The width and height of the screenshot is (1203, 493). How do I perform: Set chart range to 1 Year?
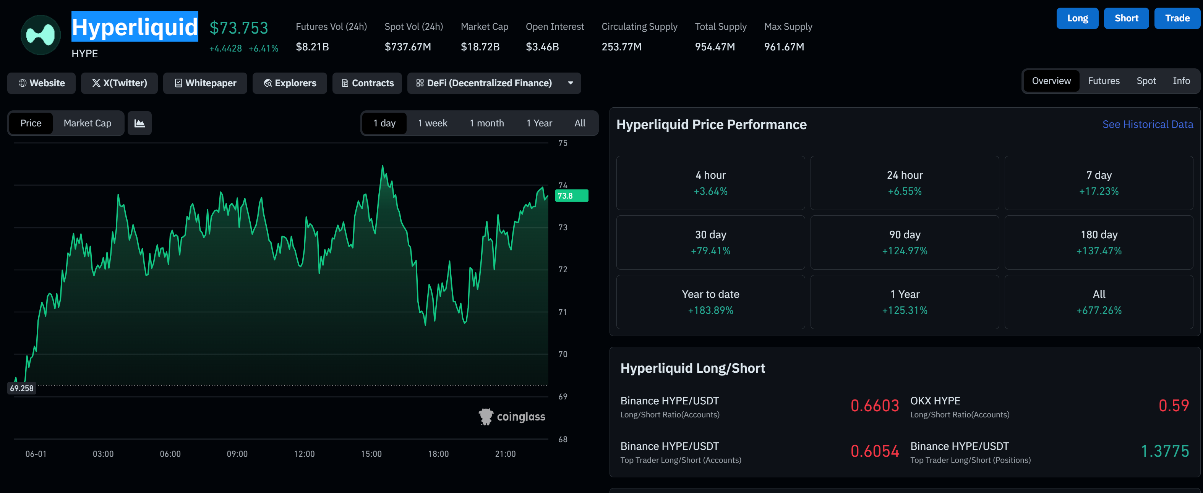click(x=539, y=123)
